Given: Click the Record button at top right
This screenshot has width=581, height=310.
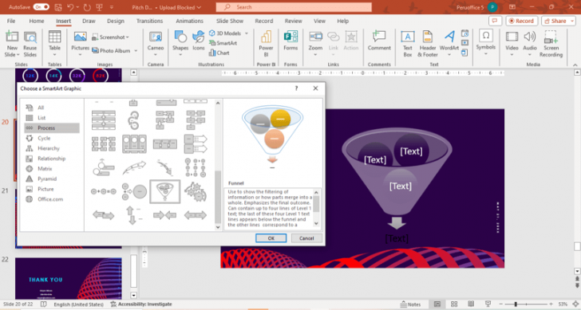Looking at the screenshot, I should (522, 21).
